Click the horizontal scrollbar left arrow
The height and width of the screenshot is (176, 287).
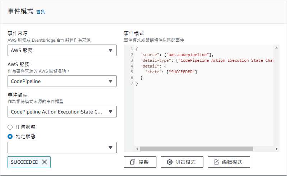137,149
